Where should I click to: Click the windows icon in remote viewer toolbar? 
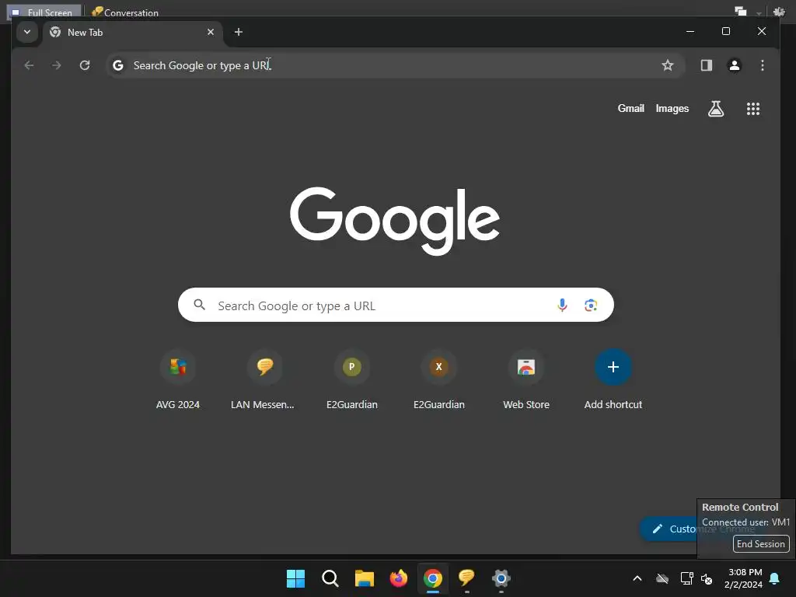click(x=741, y=12)
